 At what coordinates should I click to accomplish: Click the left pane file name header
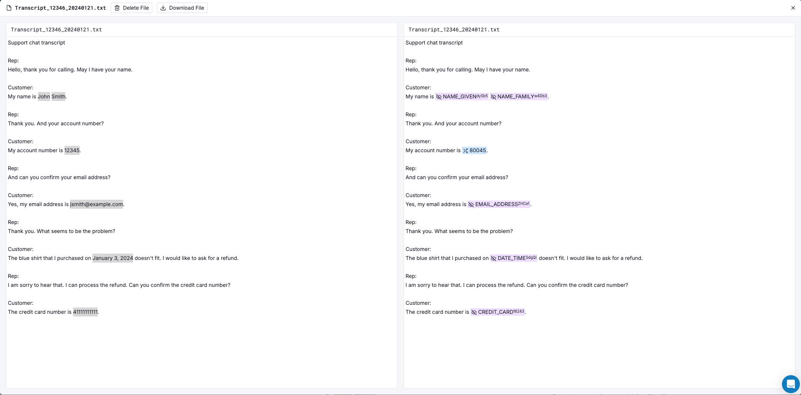[56, 30]
